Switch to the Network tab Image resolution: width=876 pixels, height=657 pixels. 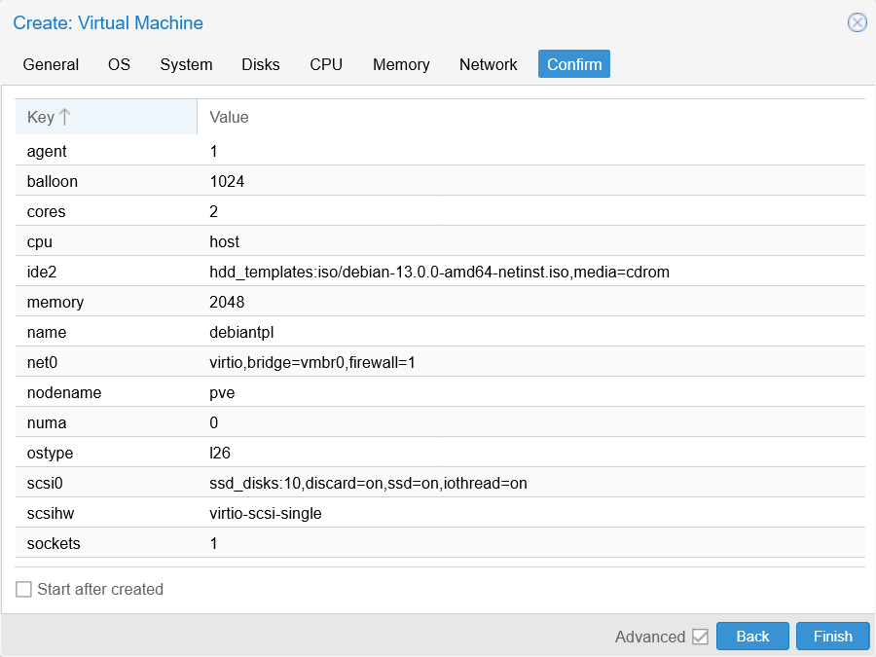coord(488,64)
